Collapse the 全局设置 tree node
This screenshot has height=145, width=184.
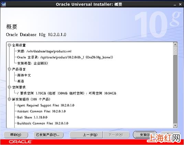click(x=9, y=45)
